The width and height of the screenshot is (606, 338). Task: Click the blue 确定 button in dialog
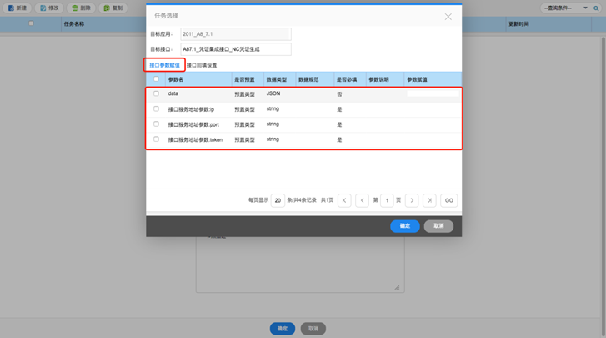tap(404, 226)
